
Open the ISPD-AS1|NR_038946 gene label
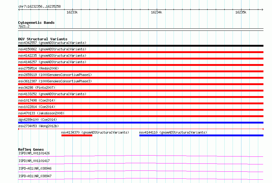pos(35,168)
